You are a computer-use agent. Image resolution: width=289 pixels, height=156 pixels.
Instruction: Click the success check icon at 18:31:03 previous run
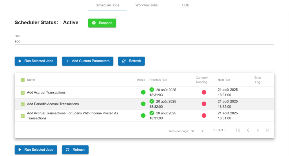pos(152,90)
